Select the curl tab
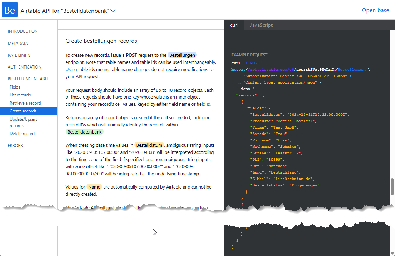This screenshot has height=256, width=395. [x=234, y=25]
